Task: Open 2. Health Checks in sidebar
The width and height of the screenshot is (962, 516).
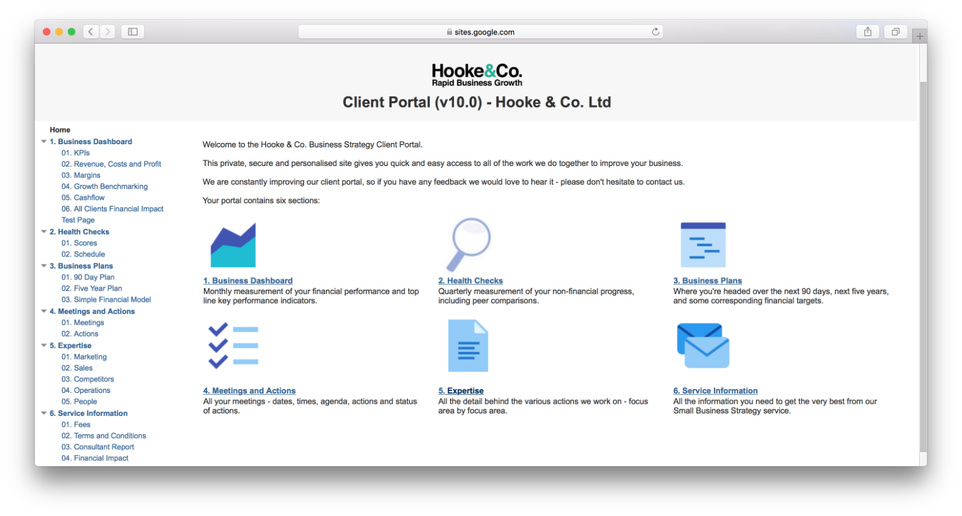Action: point(80,232)
